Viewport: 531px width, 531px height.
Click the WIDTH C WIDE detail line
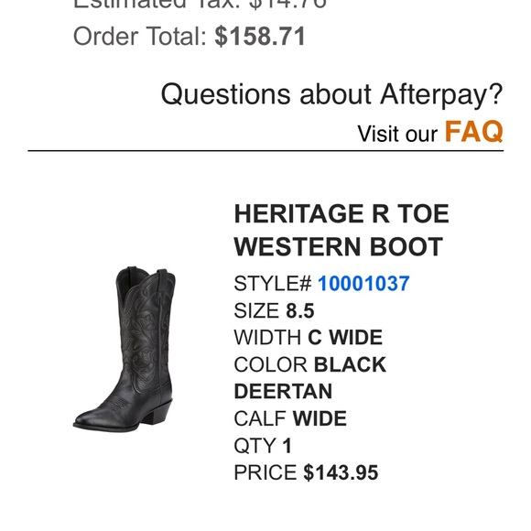pyautogui.click(x=309, y=337)
